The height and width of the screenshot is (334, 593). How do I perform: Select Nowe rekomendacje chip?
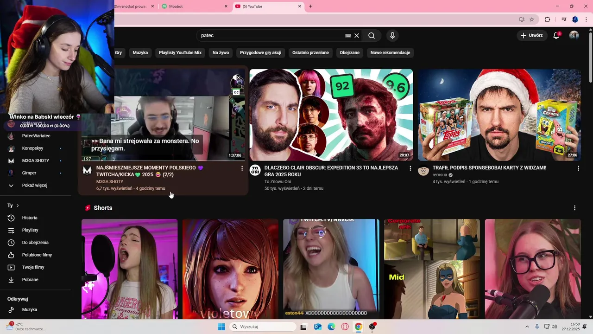(390, 52)
